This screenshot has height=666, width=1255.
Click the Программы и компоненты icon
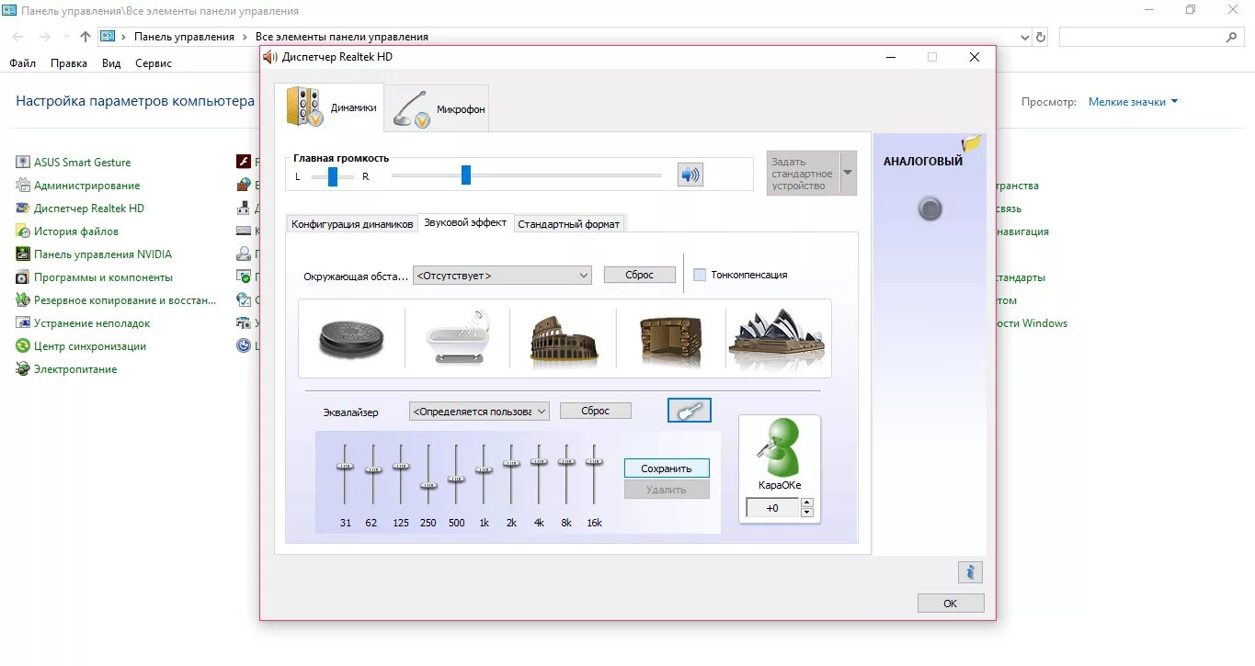[x=23, y=277]
